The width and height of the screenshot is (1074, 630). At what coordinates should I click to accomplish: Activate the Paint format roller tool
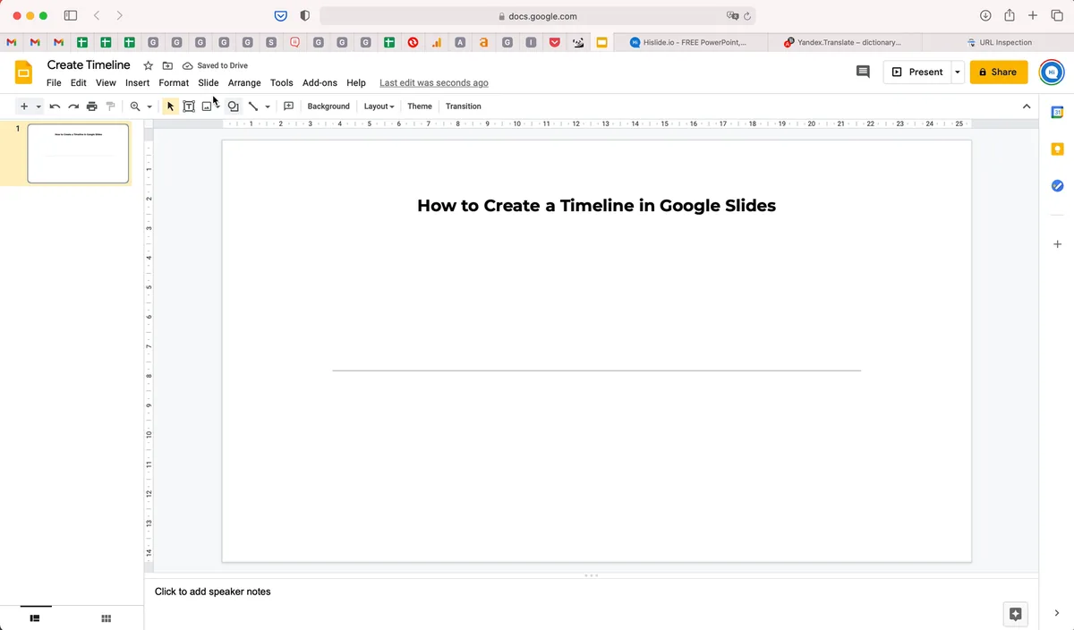click(x=110, y=106)
